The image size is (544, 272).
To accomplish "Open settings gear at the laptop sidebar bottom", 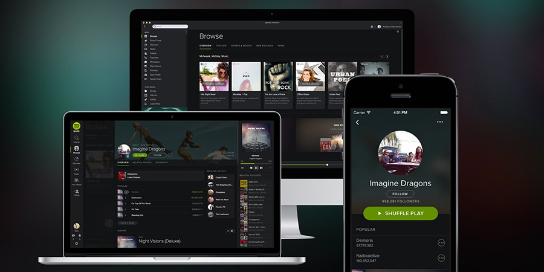I will 77,243.
